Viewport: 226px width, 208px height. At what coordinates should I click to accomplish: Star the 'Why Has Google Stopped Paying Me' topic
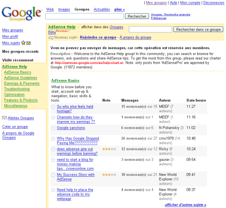click(x=53, y=139)
